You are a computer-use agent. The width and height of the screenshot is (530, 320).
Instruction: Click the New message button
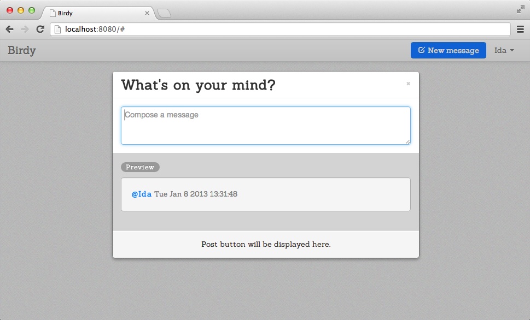point(448,50)
